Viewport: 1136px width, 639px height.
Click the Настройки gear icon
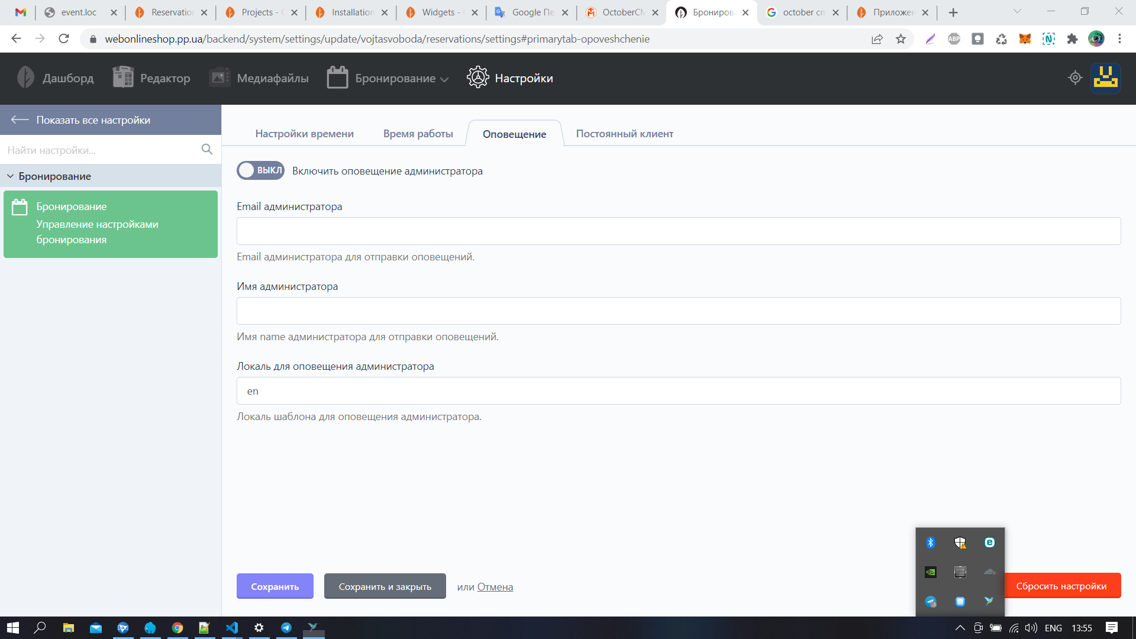pos(477,78)
